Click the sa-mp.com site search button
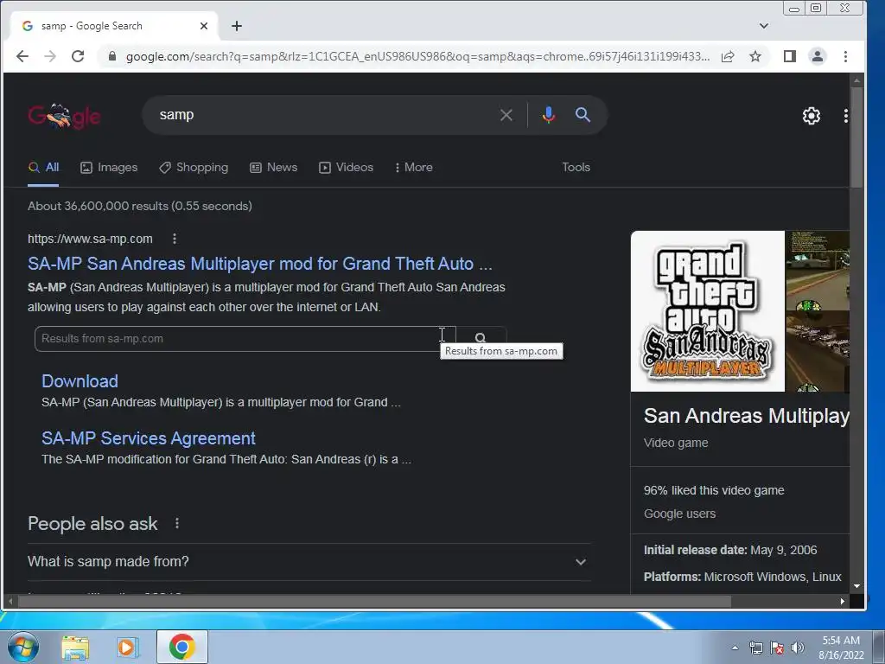The image size is (885, 664). point(481,338)
